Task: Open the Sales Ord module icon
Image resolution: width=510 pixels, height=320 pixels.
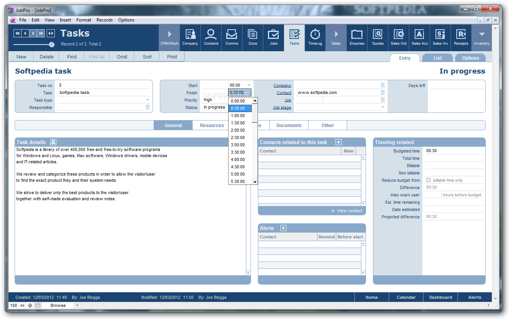Action: click(398, 37)
